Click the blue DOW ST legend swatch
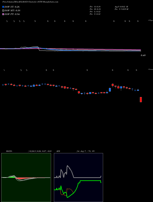 [3, 7]
